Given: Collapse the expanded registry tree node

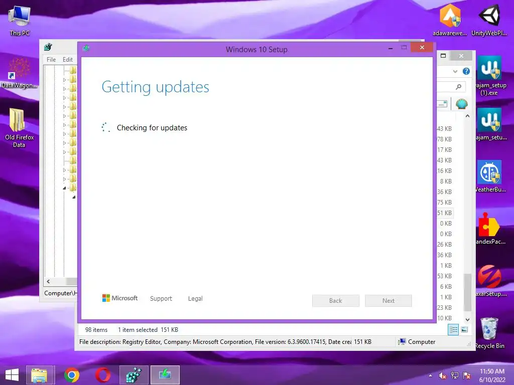Looking at the screenshot, I should tap(64, 188).
